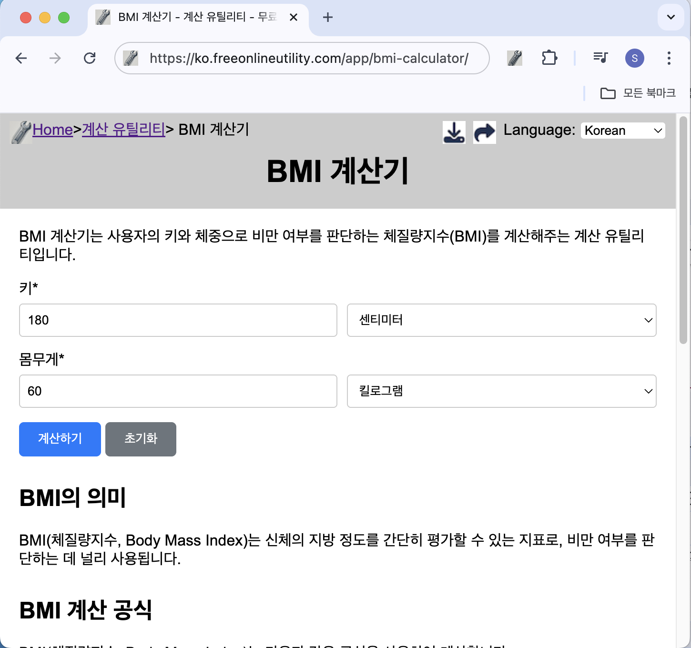Open the 센티미터 height unit dropdown
Viewport: 691px width, 648px height.
pyautogui.click(x=502, y=320)
